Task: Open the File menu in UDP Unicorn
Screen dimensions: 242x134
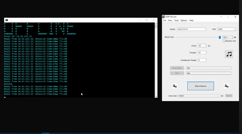Action: pyautogui.click(x=164, y=20)
